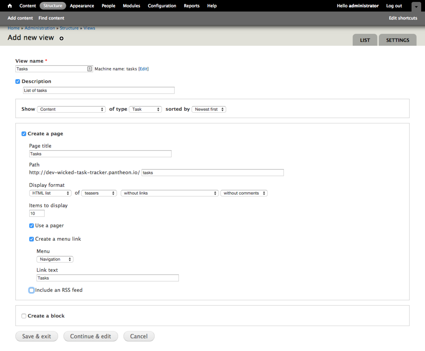Open the sorted by Newest first dropdown

pos(209,110)
